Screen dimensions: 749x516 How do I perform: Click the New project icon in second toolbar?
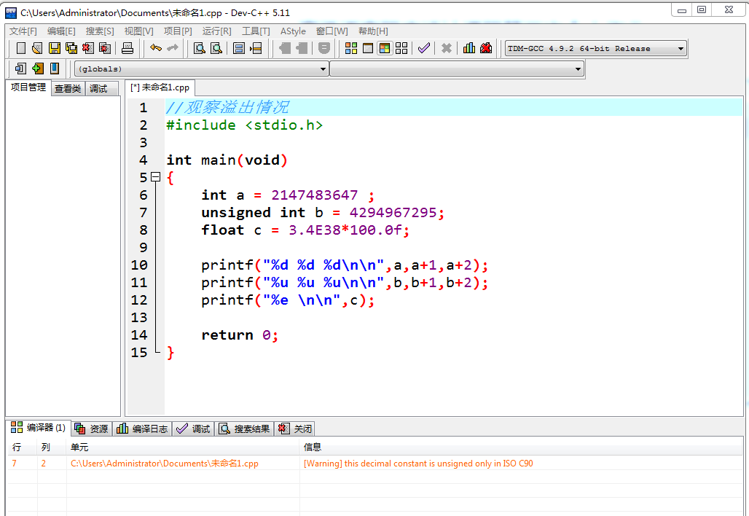click(x=20, y=69)
